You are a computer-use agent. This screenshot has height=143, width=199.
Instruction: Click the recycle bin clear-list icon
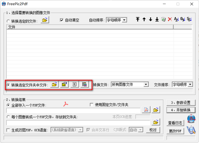(x=164, y=19)
